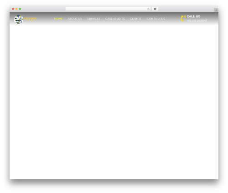This screenshot has width=228, height=193.
Task: Minimize the window using the yellow button
Action: point(16,9)
